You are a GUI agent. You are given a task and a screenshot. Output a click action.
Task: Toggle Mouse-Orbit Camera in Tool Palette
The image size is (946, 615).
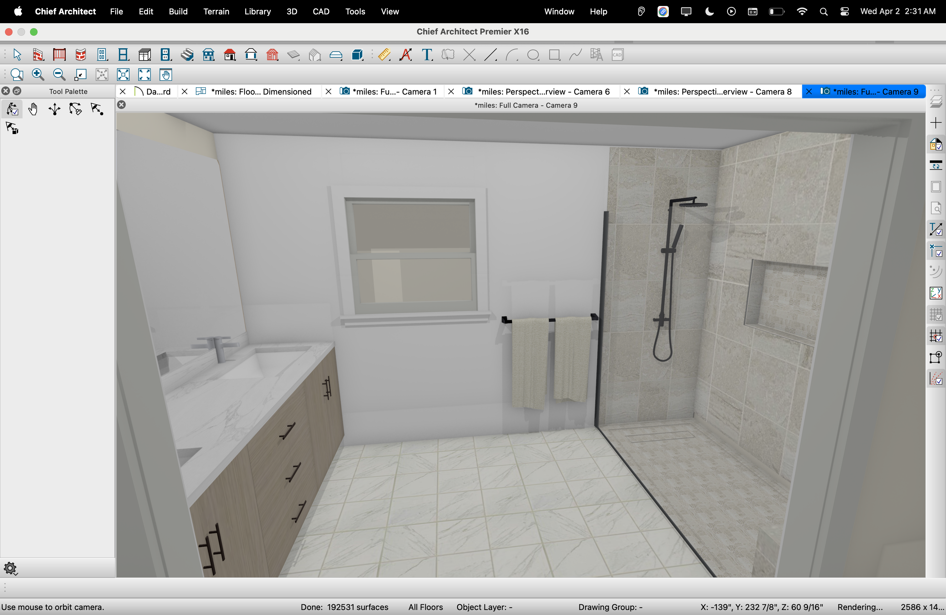point(12,109)
